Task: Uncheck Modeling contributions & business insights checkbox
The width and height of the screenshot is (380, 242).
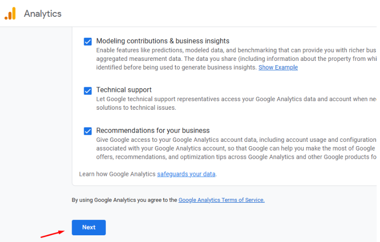Action: pyautogui.click(x=88, y=42)
